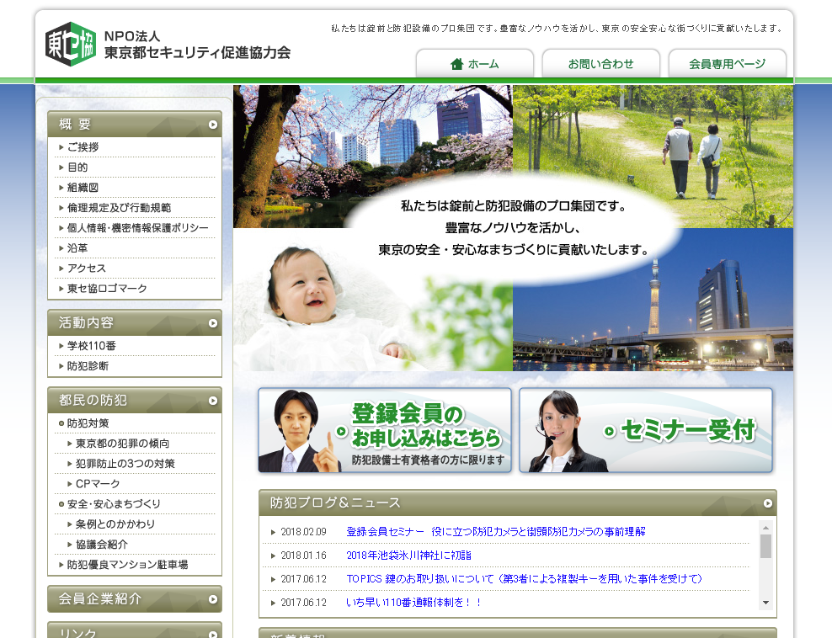Open 防犯ブログ&ニュース header bar
The image size is (832, 638).
(x=517, y=502)
